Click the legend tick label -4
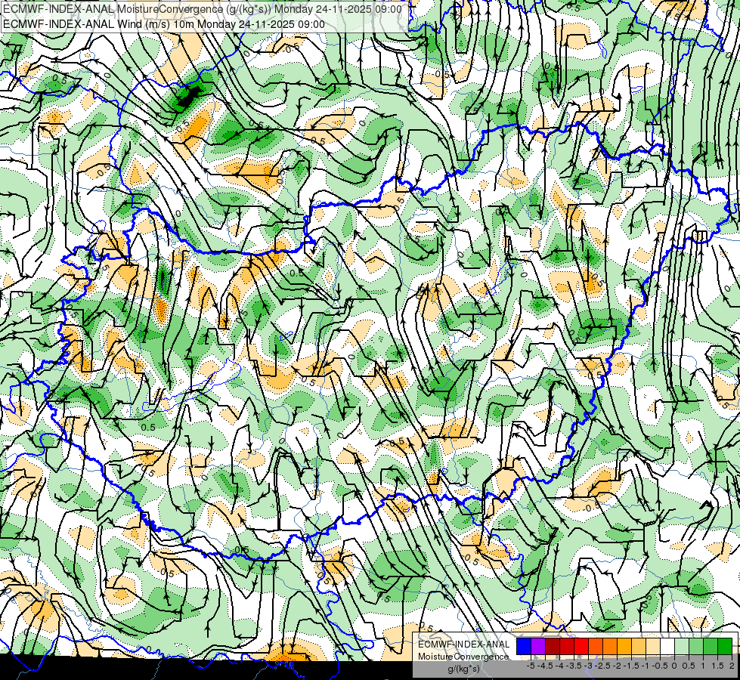The width and height of the screenshot is (740, 680). click(559, 666)
